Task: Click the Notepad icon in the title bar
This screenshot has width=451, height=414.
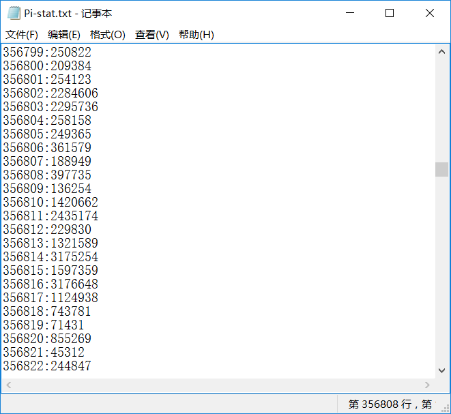Action: 14,13
